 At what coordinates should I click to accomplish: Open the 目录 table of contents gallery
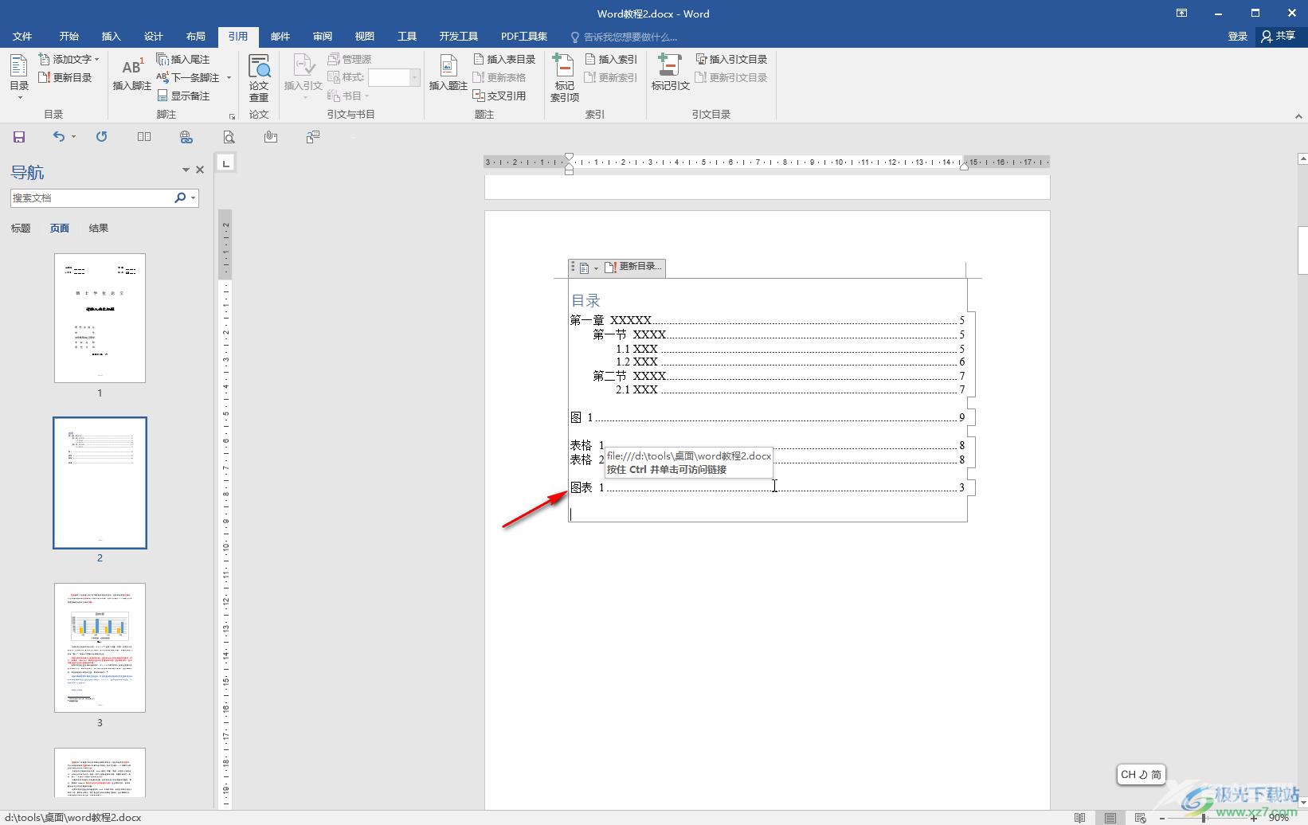coord(19,76)
